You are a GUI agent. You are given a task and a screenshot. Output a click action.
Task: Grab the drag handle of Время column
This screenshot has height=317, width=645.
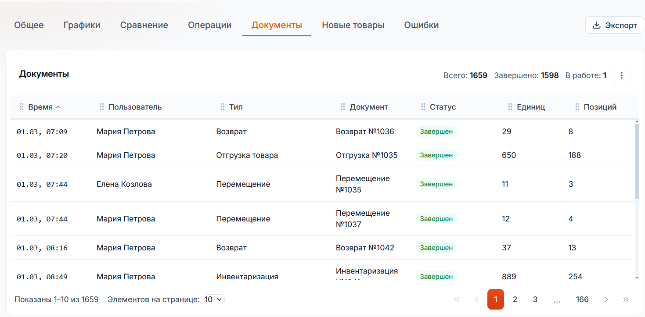(x=22, y=107)
